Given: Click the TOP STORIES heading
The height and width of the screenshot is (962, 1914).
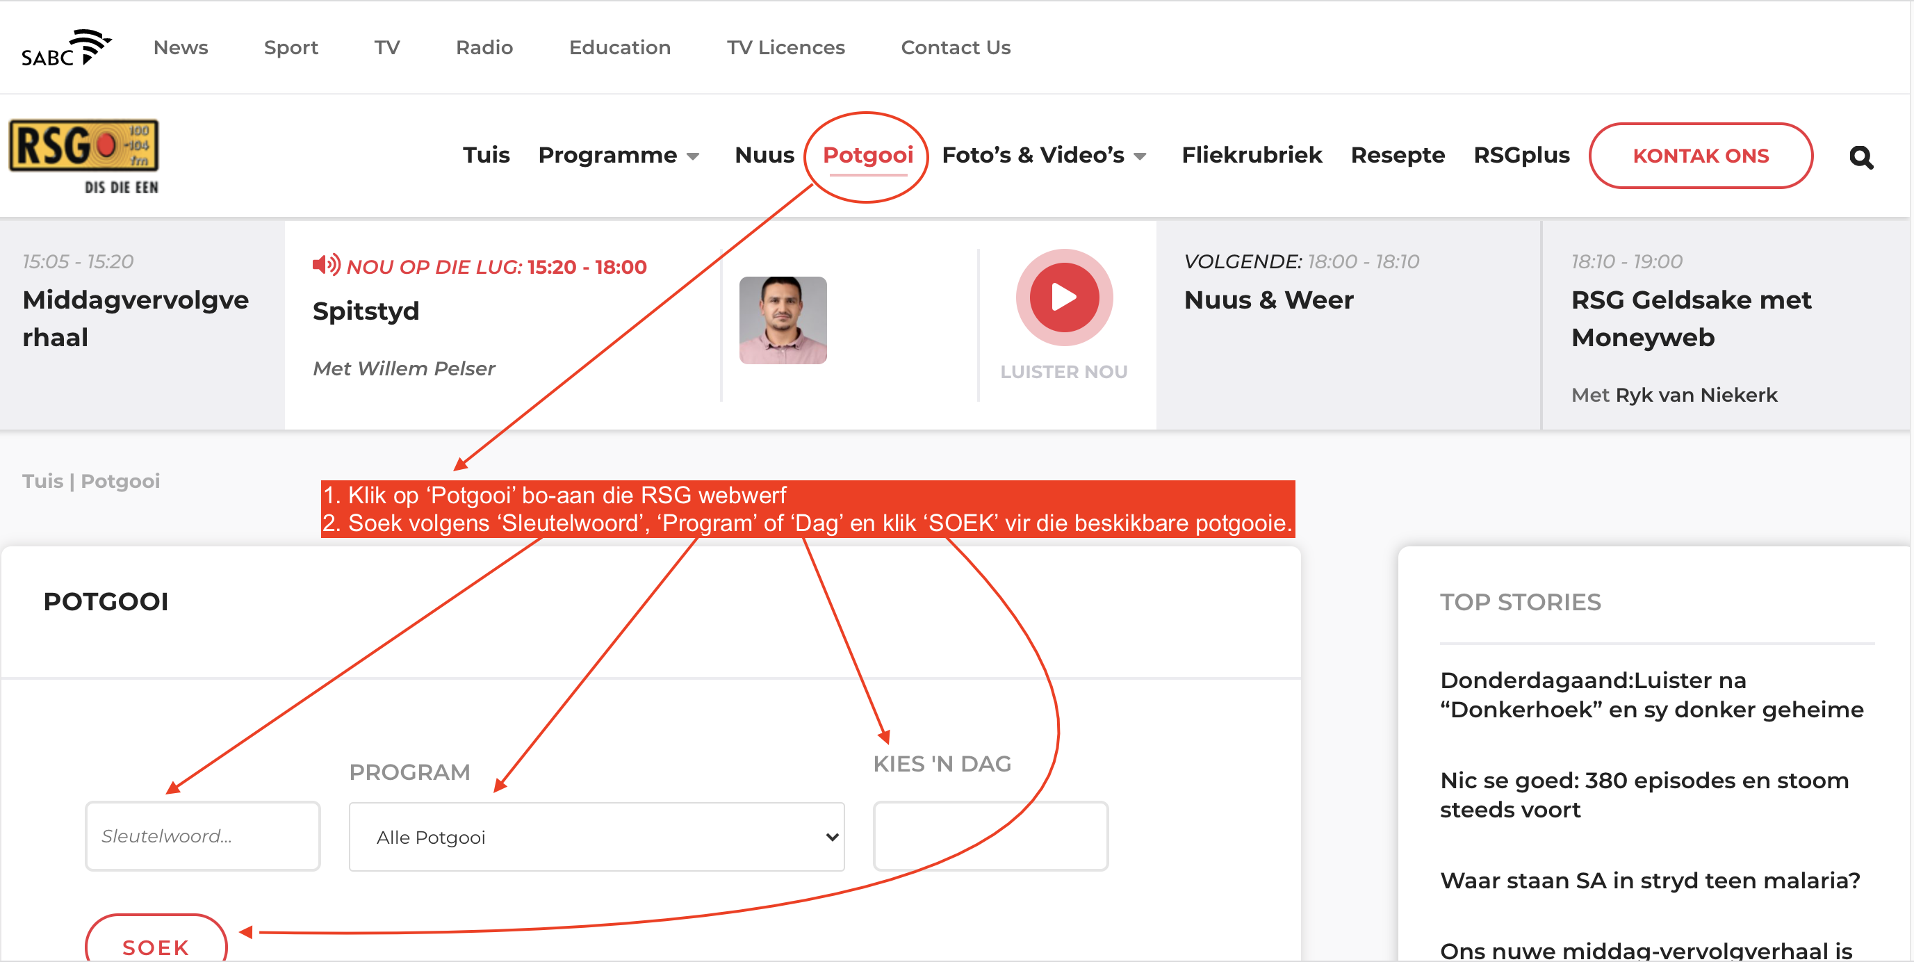Looking at the screenshot, I should (1520, 602).
